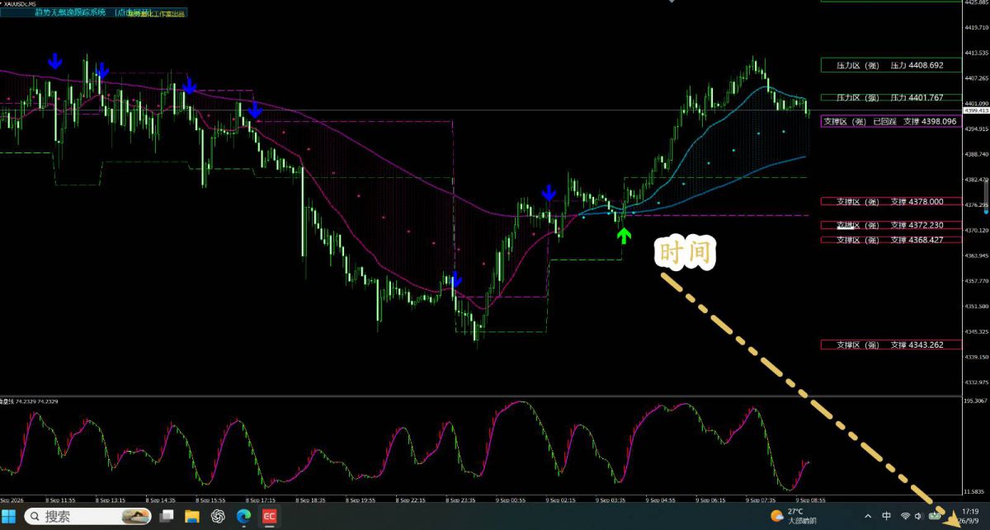Click the 9 Sep 03:35 time label
The height and width of the screenshot is (530, 990).
click(x=611, y=500)
